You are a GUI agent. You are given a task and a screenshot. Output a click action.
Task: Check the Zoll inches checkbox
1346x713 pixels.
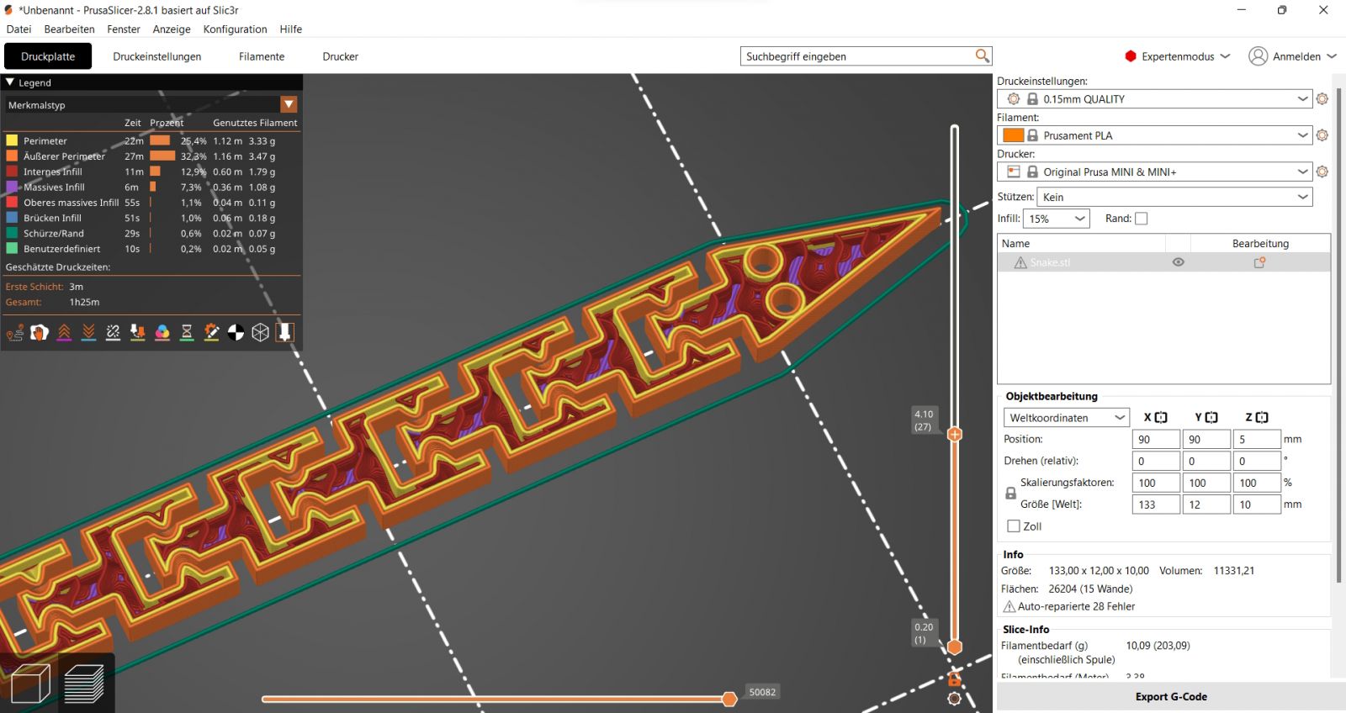pos(1014,526)
